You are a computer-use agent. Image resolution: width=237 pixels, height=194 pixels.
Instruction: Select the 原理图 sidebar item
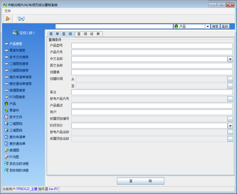click(12, 150)
